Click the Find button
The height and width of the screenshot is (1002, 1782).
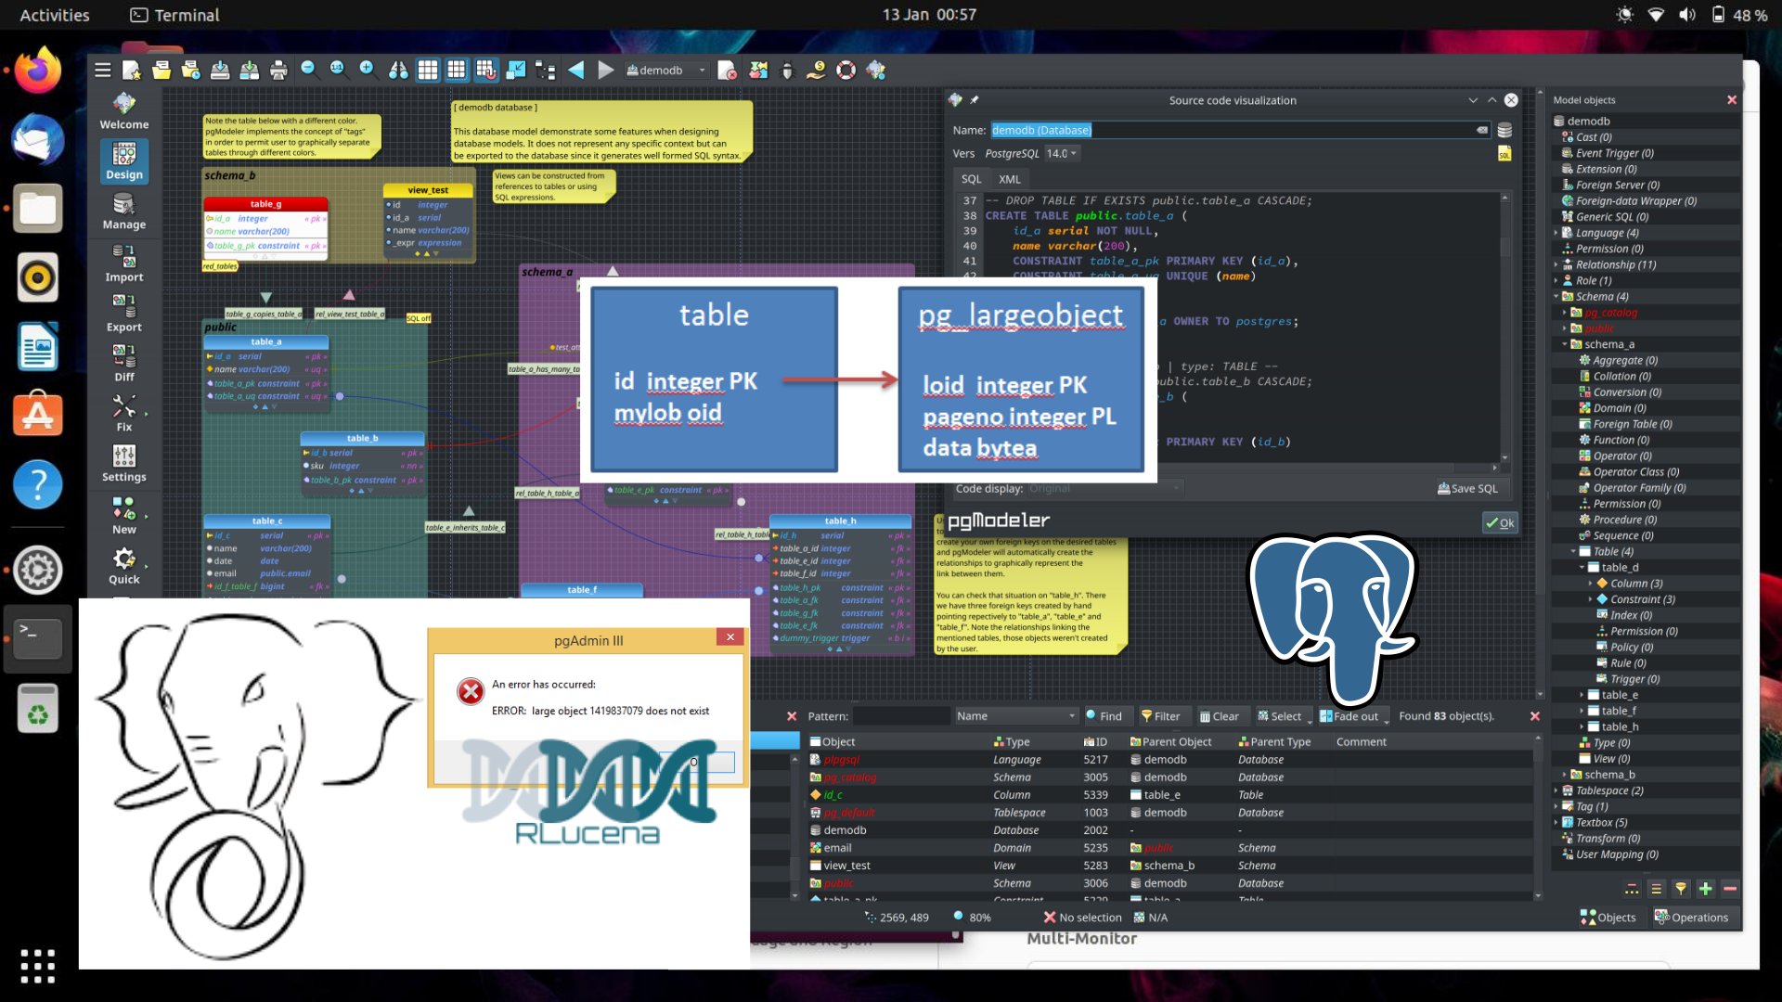1104,716
